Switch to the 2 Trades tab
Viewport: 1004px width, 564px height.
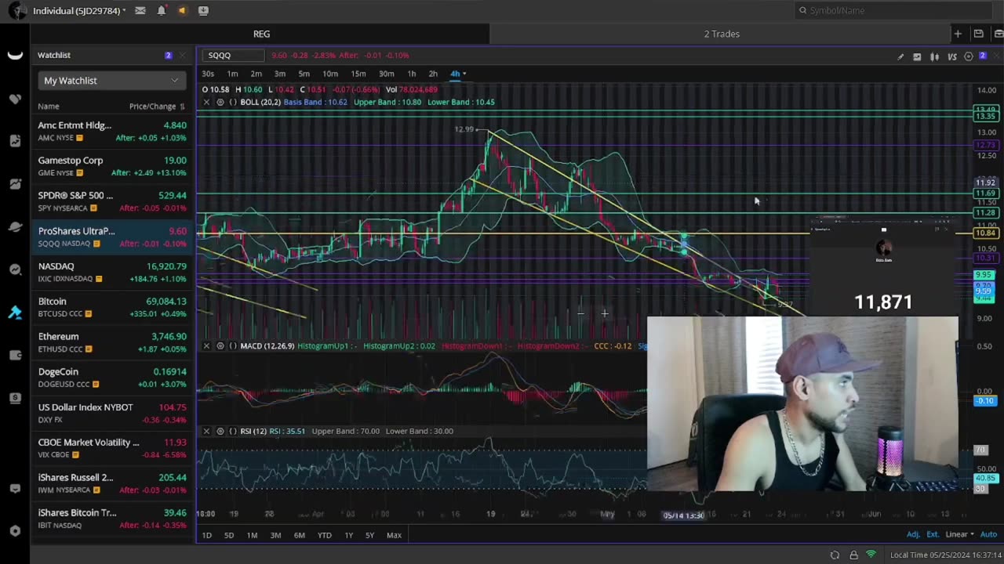(x=722, y=34)
